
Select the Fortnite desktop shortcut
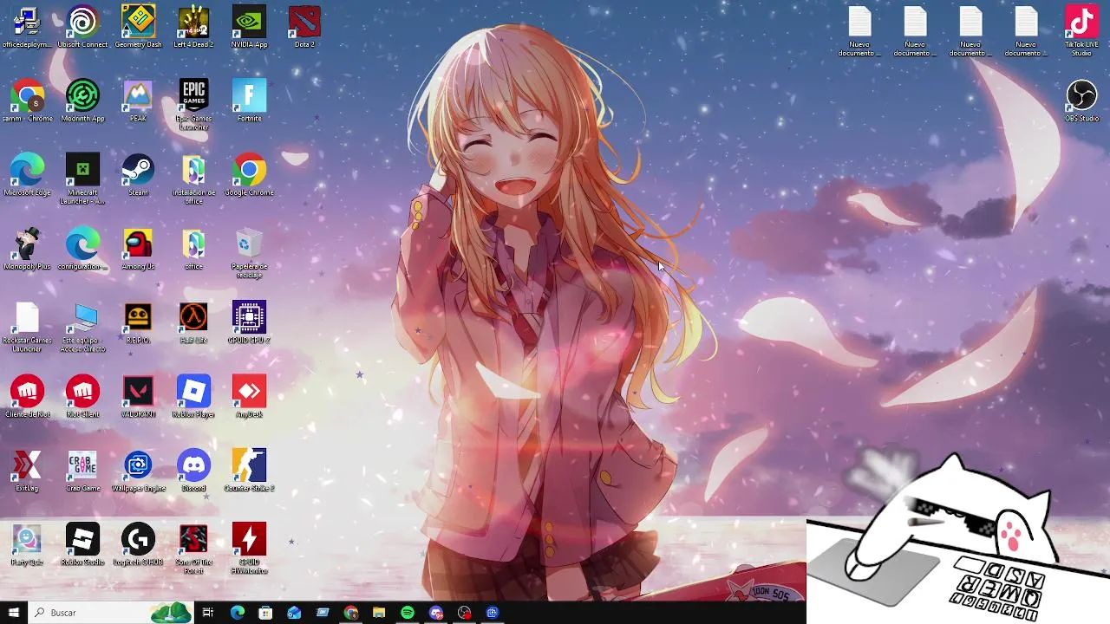point(249,101)
